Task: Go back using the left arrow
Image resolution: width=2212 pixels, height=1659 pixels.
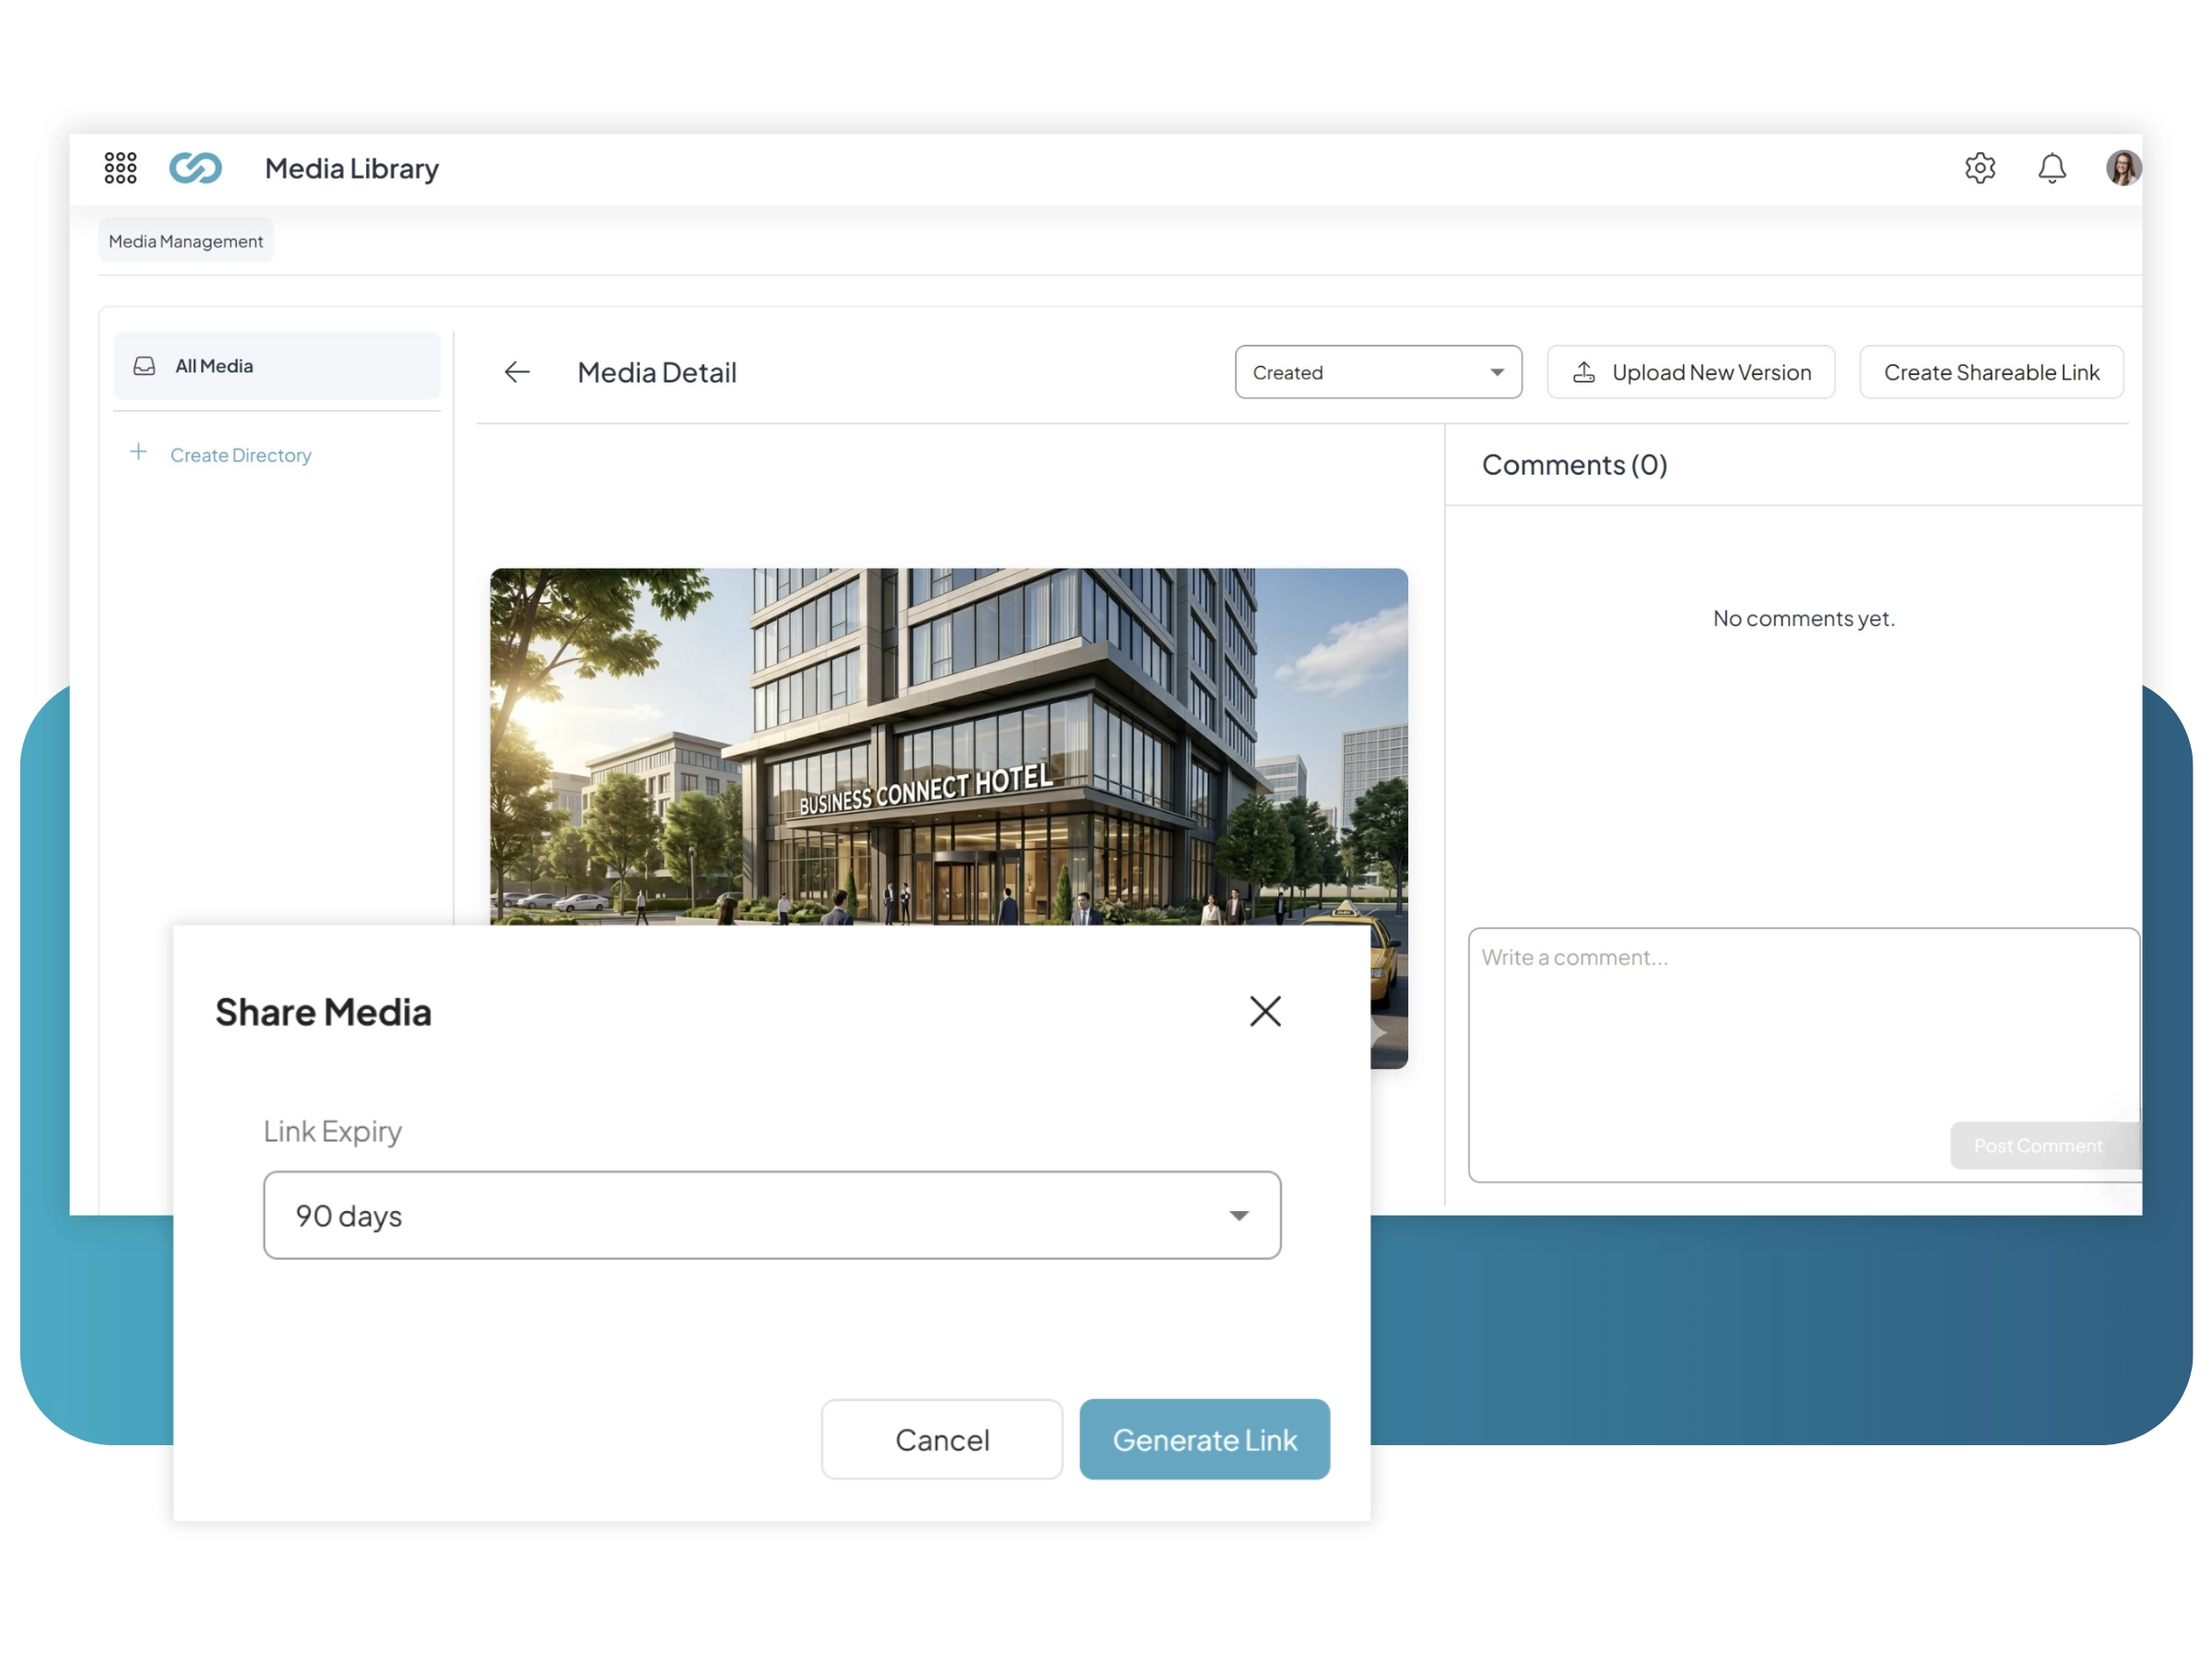Action: pyautogui.click(x=517, y=372)
